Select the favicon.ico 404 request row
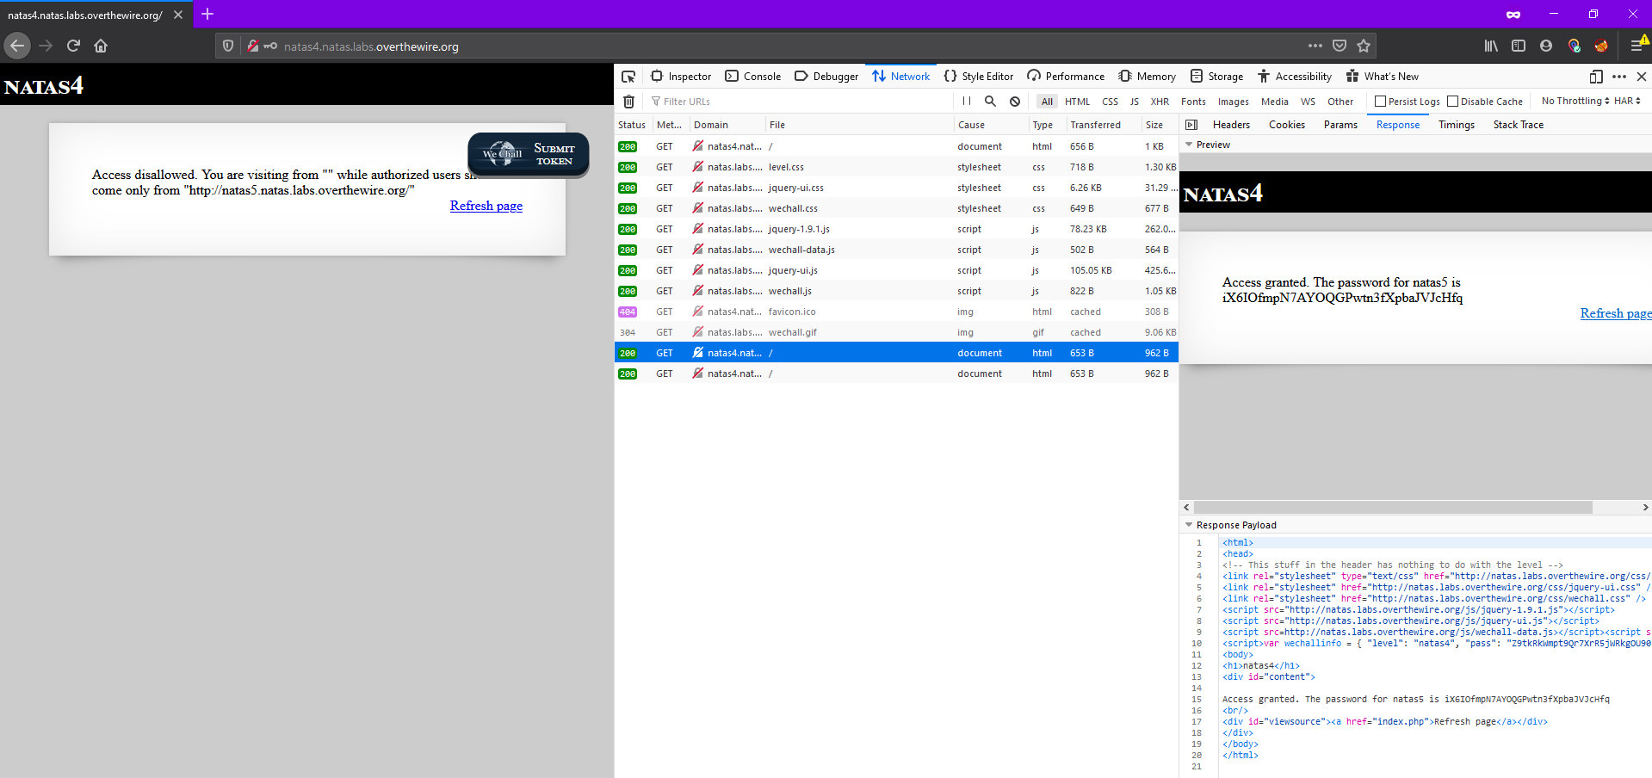 pos(896,312)
